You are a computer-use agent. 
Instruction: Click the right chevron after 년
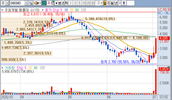(x=120, y=3)
